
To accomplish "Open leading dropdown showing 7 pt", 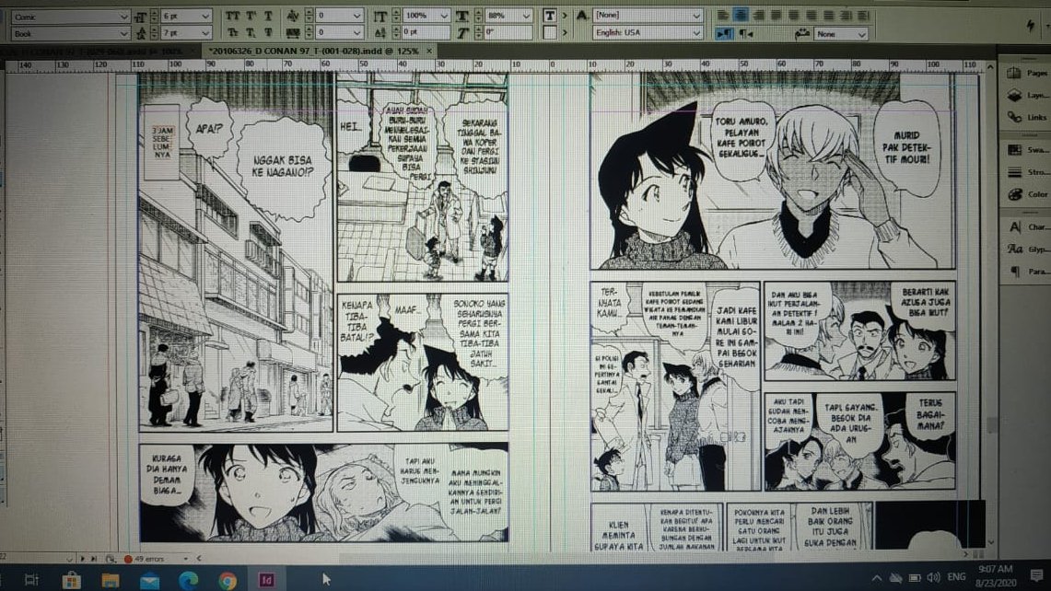I will (x=186, y=33).
